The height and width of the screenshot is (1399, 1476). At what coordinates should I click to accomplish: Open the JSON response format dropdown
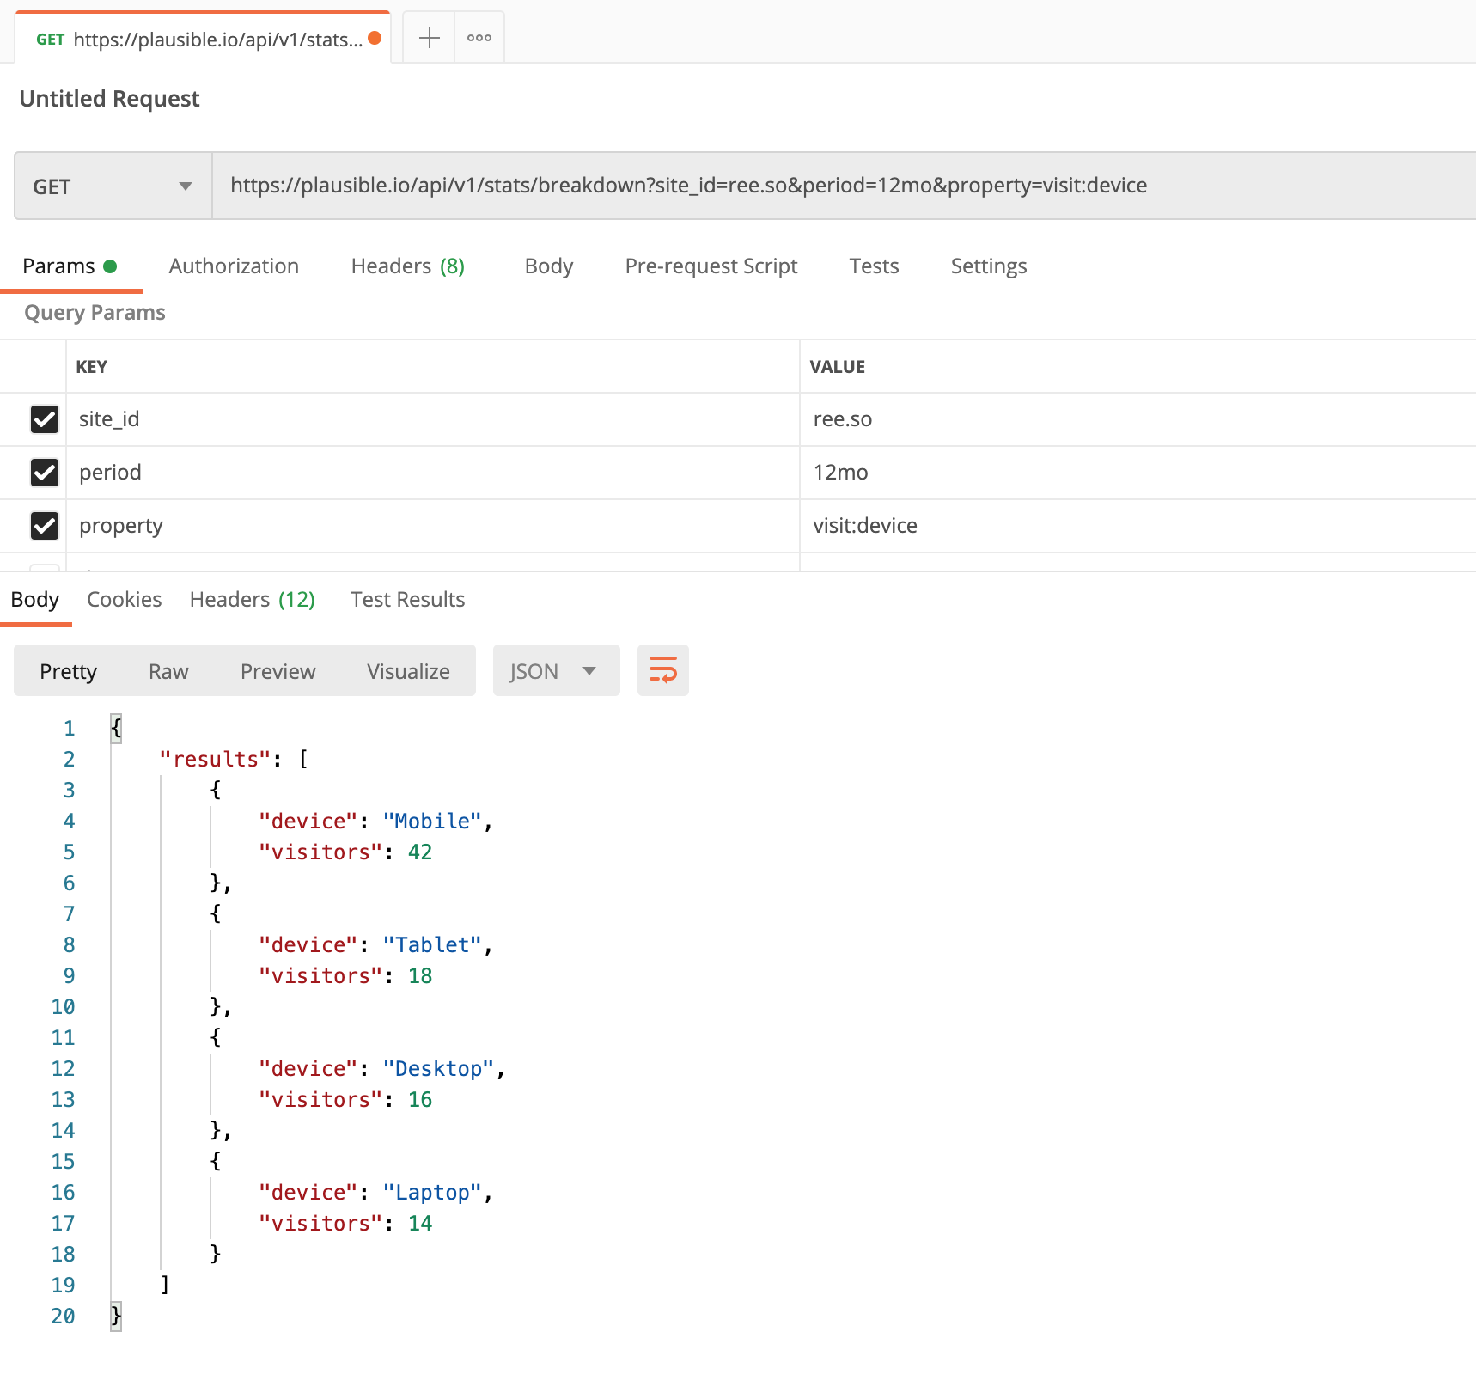tap(555, 670)
